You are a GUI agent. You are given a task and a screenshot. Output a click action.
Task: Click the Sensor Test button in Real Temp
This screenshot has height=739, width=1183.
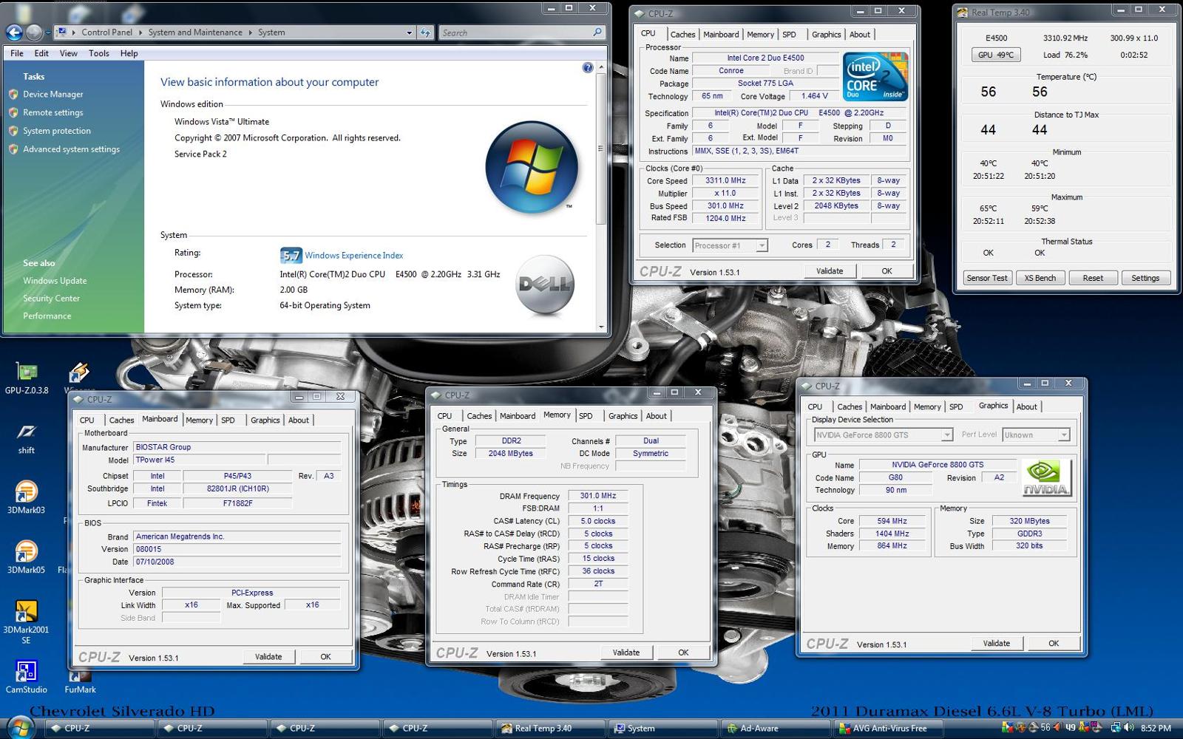click(x=987, y=278)
